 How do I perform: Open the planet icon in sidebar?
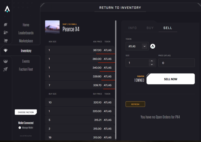click(x=5, y=25)
